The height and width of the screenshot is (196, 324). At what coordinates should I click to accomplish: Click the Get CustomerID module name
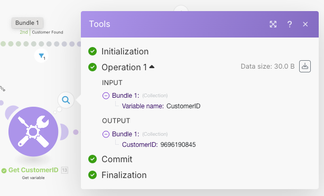(x=33, y=170)
